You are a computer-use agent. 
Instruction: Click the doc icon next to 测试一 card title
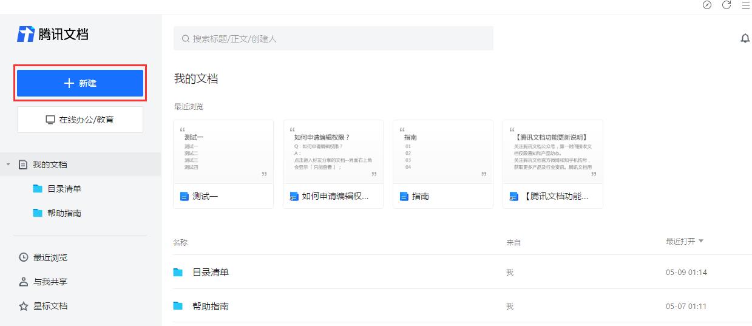pos(185,196)
